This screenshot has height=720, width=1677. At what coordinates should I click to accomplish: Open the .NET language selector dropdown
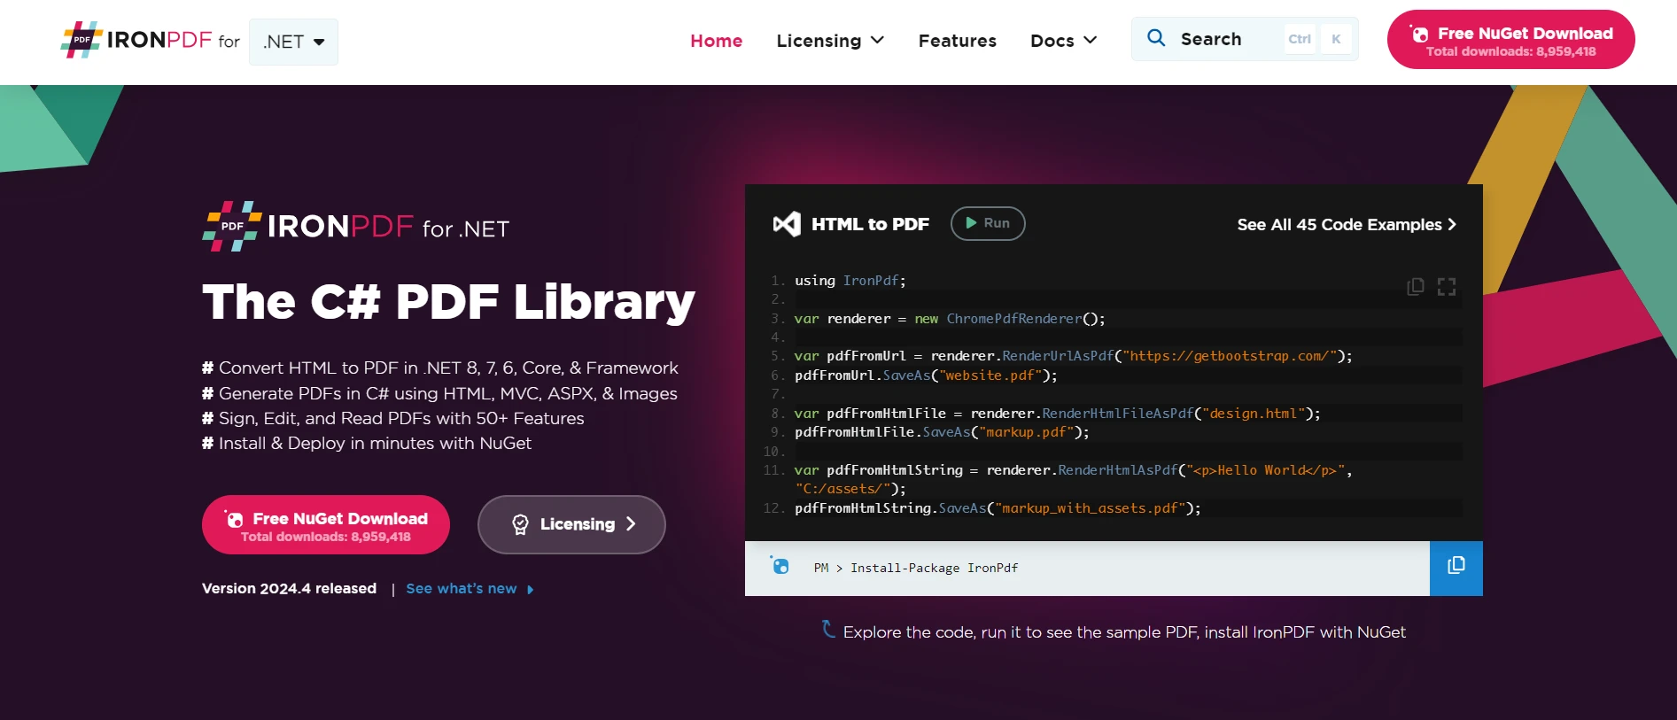coord(293,42)
